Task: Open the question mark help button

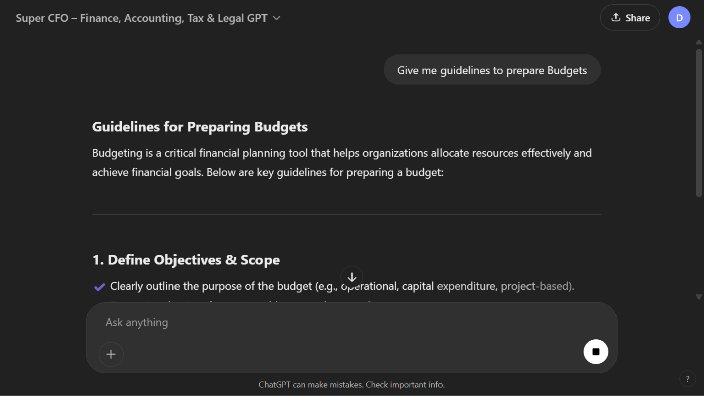Action: pos(687,378)
